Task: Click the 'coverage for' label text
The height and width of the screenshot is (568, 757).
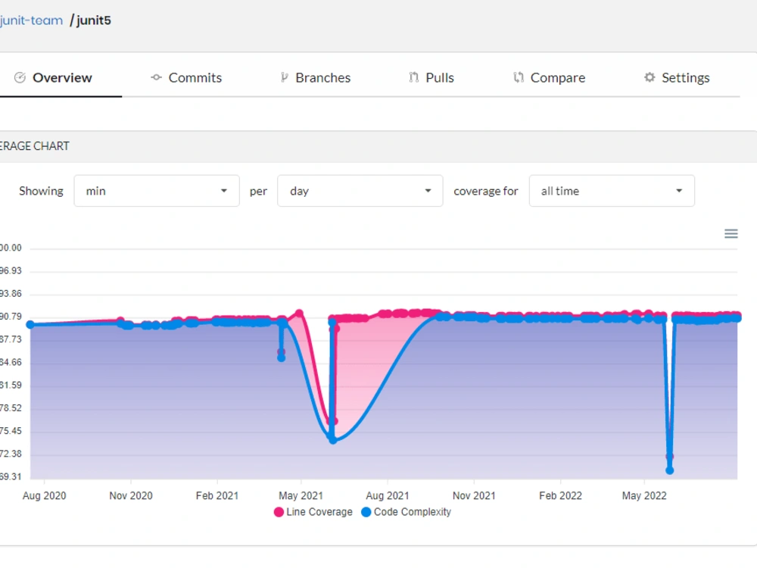Action: click(486, 192)
